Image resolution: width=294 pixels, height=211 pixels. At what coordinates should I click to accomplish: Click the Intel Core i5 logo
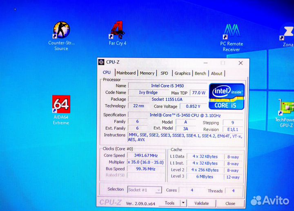coord(227,96)
